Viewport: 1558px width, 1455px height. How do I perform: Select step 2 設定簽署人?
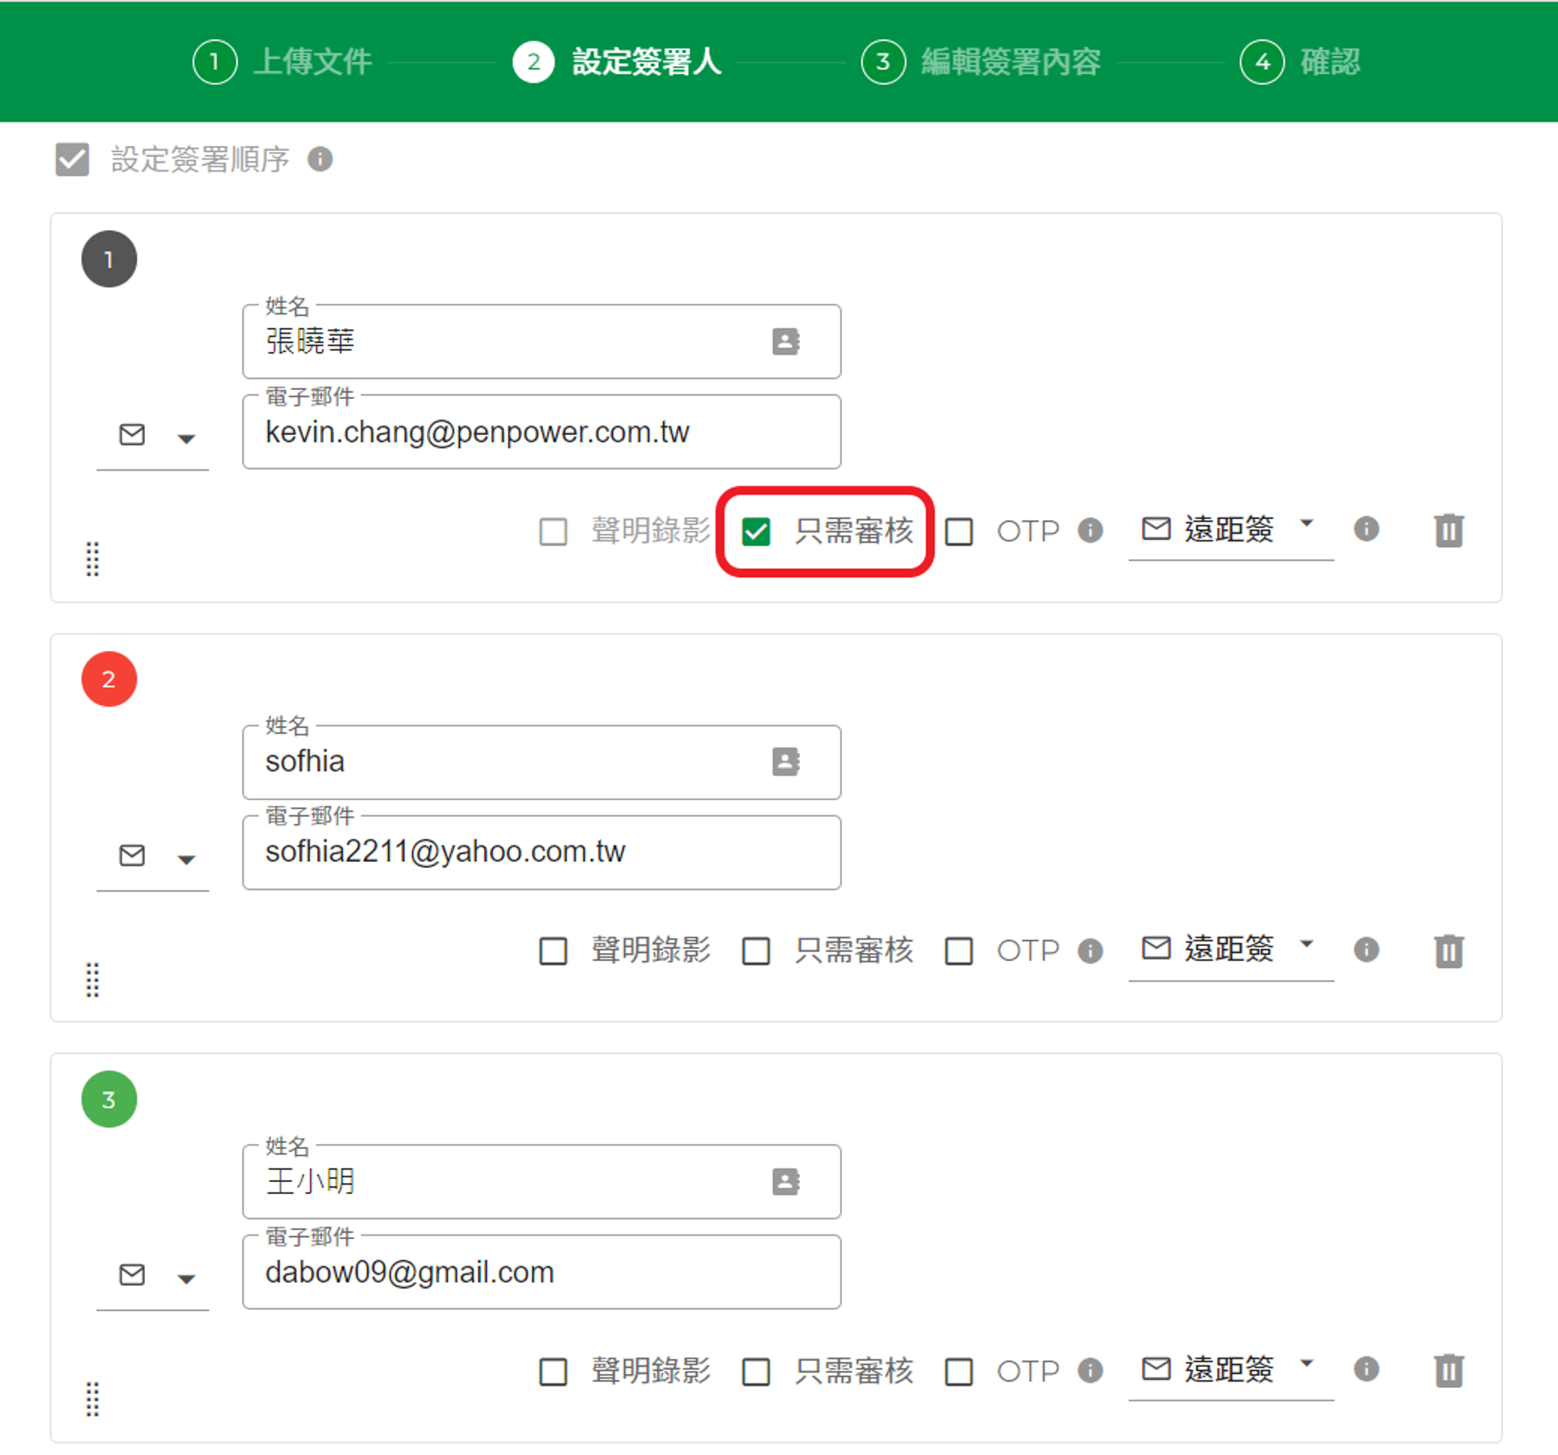pos(617,61)
